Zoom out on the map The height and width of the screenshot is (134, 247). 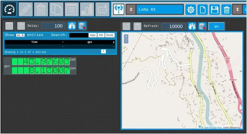(126, 41)
